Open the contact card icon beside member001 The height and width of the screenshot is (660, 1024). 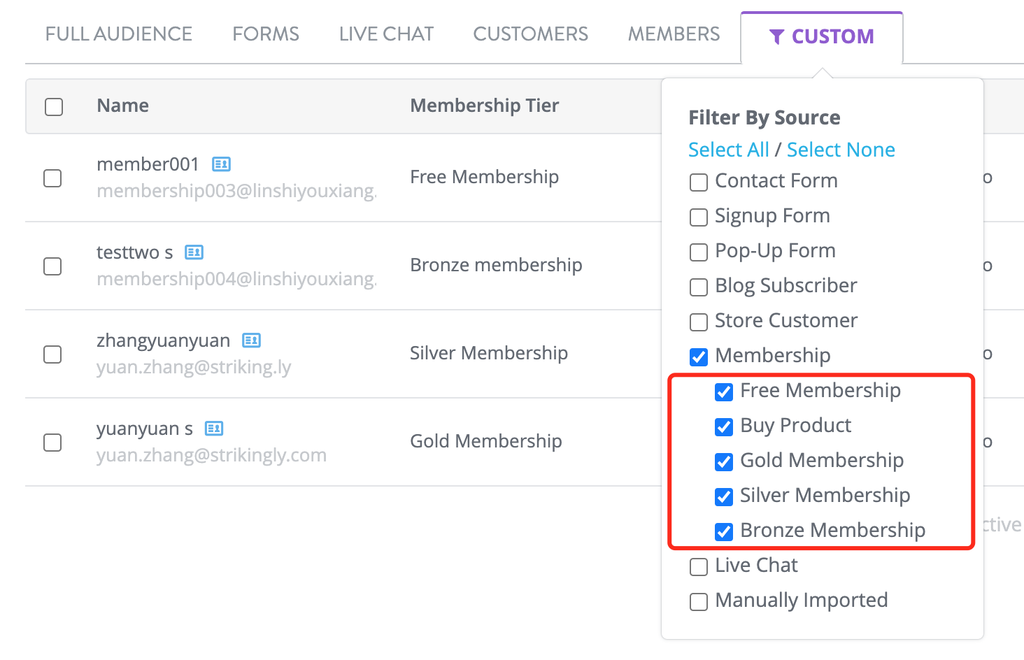tap(221, 164)
